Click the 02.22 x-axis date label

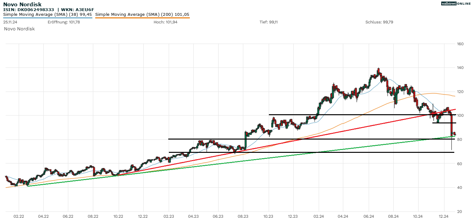19,216
